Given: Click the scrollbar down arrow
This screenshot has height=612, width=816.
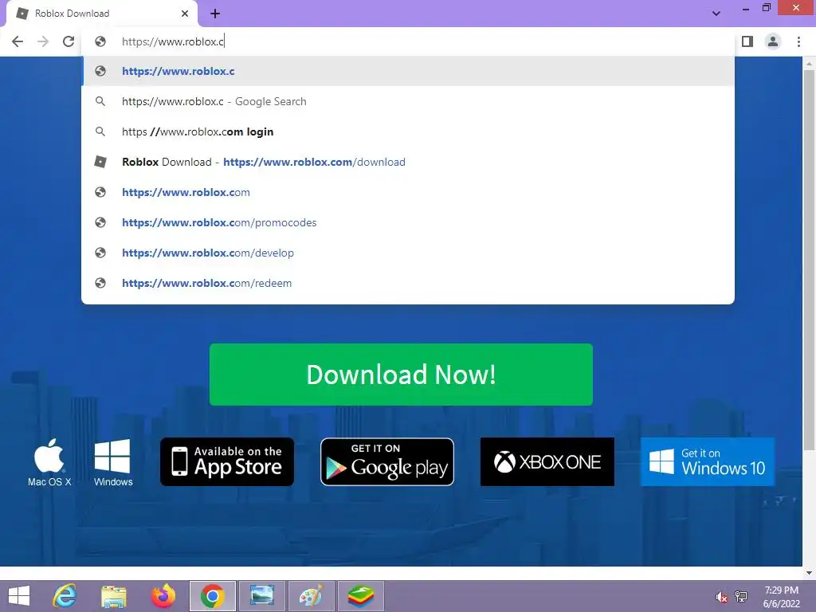Looking at the screenshot, I should pos(809,572).
